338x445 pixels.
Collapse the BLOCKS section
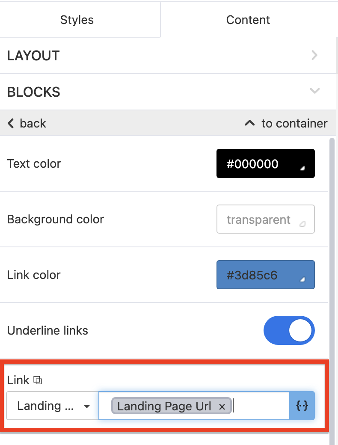34,92
